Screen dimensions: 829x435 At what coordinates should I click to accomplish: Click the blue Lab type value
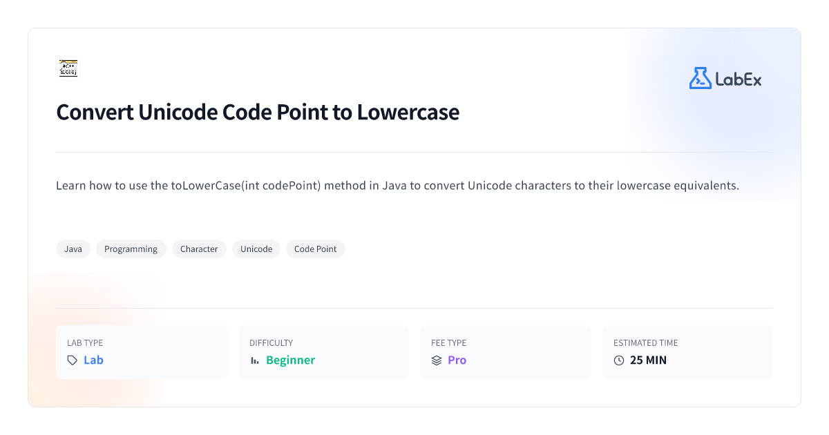coord(93,360)
